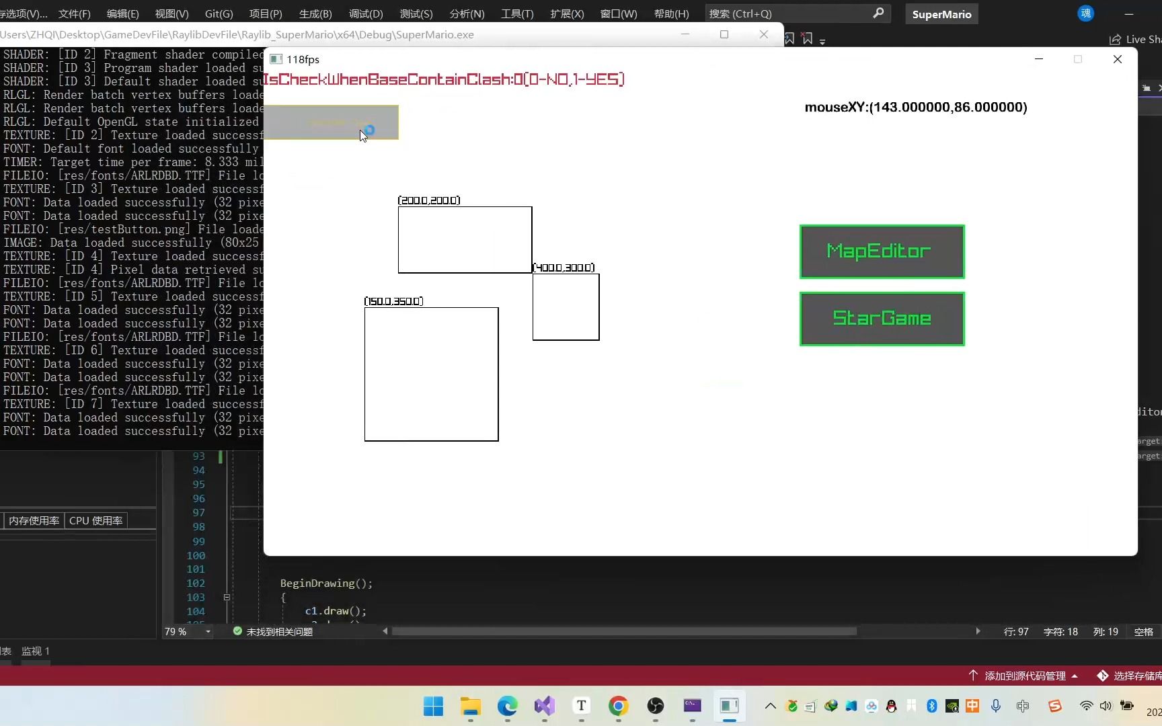1162x726 pixels.
Task: Toggle the microphone from the system tray
Action: point(996,706)
